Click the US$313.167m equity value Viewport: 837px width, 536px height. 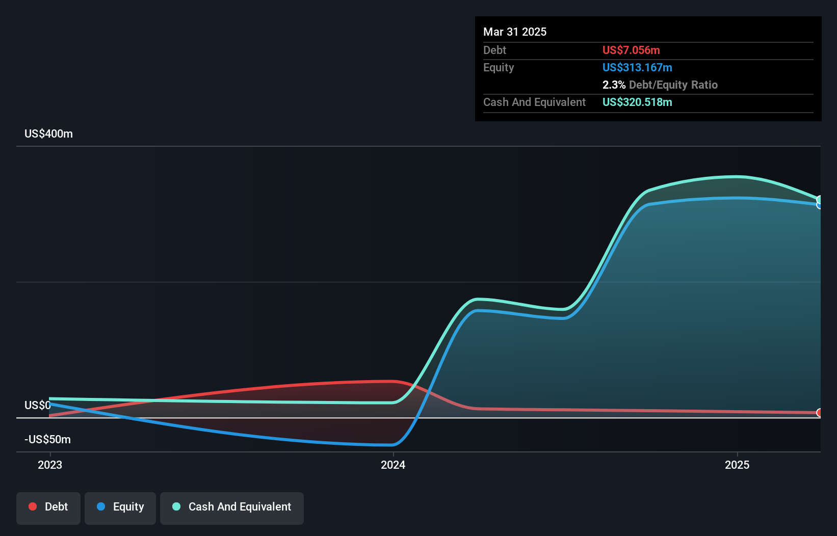point(637,67)
